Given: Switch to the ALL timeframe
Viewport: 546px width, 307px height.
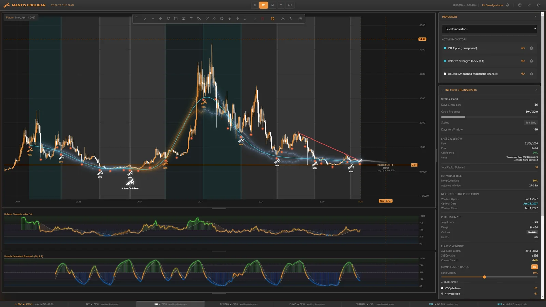Looking at the screenshot, I should coord(290,5).
